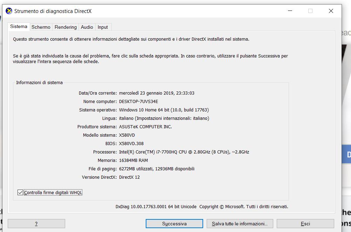Open the Schermo tab

pos(41,27)
